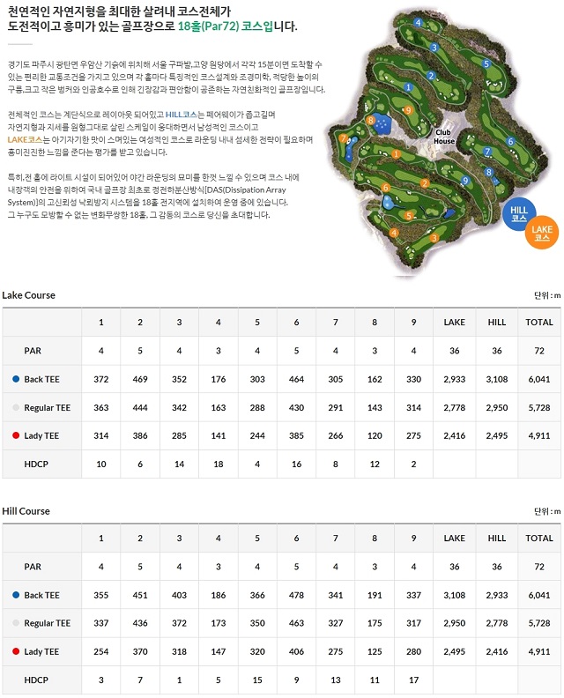Click blue Hill hole 9 marker on map
Image resolution: width=564 pixels, height=698 pixels.
click(465, 181)
